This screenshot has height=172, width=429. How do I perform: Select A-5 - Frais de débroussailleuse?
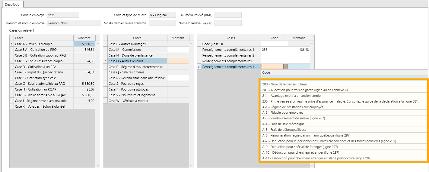point(344,130)
